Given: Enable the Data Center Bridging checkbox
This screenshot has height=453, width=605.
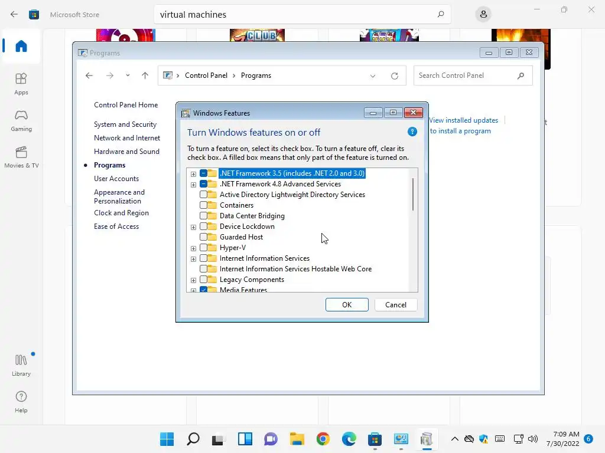Looking at the screenshot, I should click(203, 216).
